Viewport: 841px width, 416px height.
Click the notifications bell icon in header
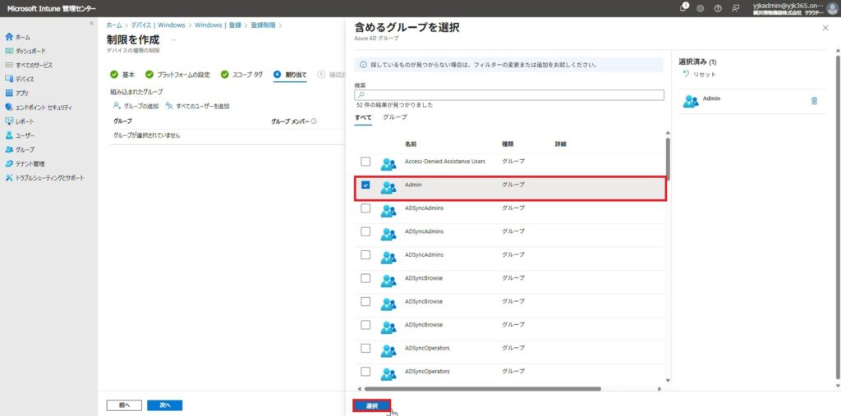click(x=684, y=7)
